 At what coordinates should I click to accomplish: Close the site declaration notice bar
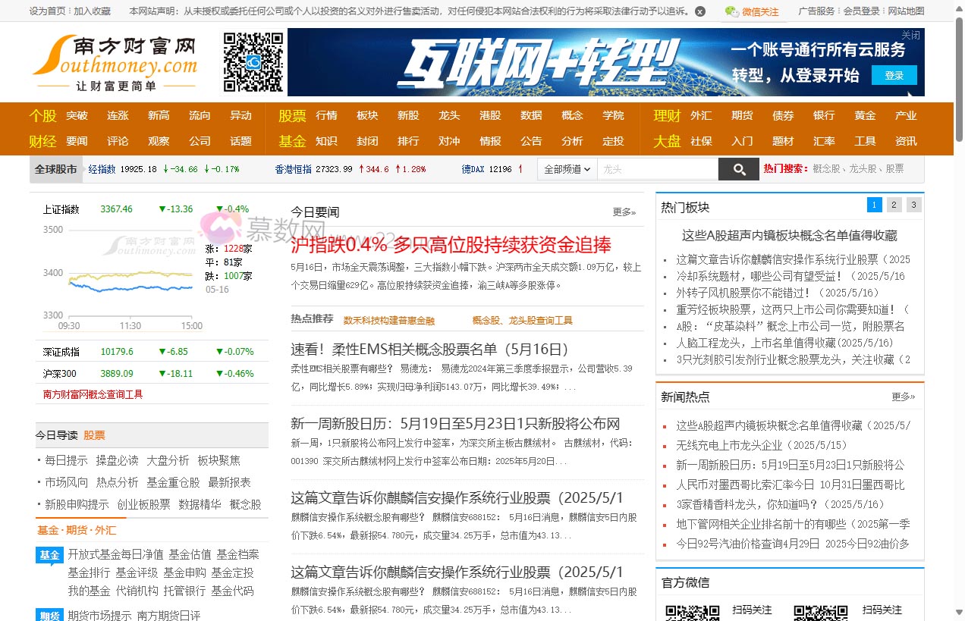tap(699, 11)
